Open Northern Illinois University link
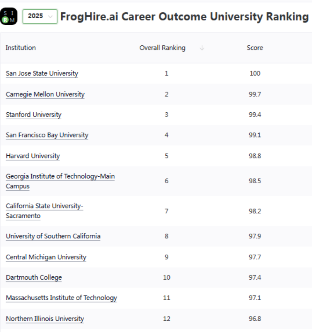 pos(45,319)
